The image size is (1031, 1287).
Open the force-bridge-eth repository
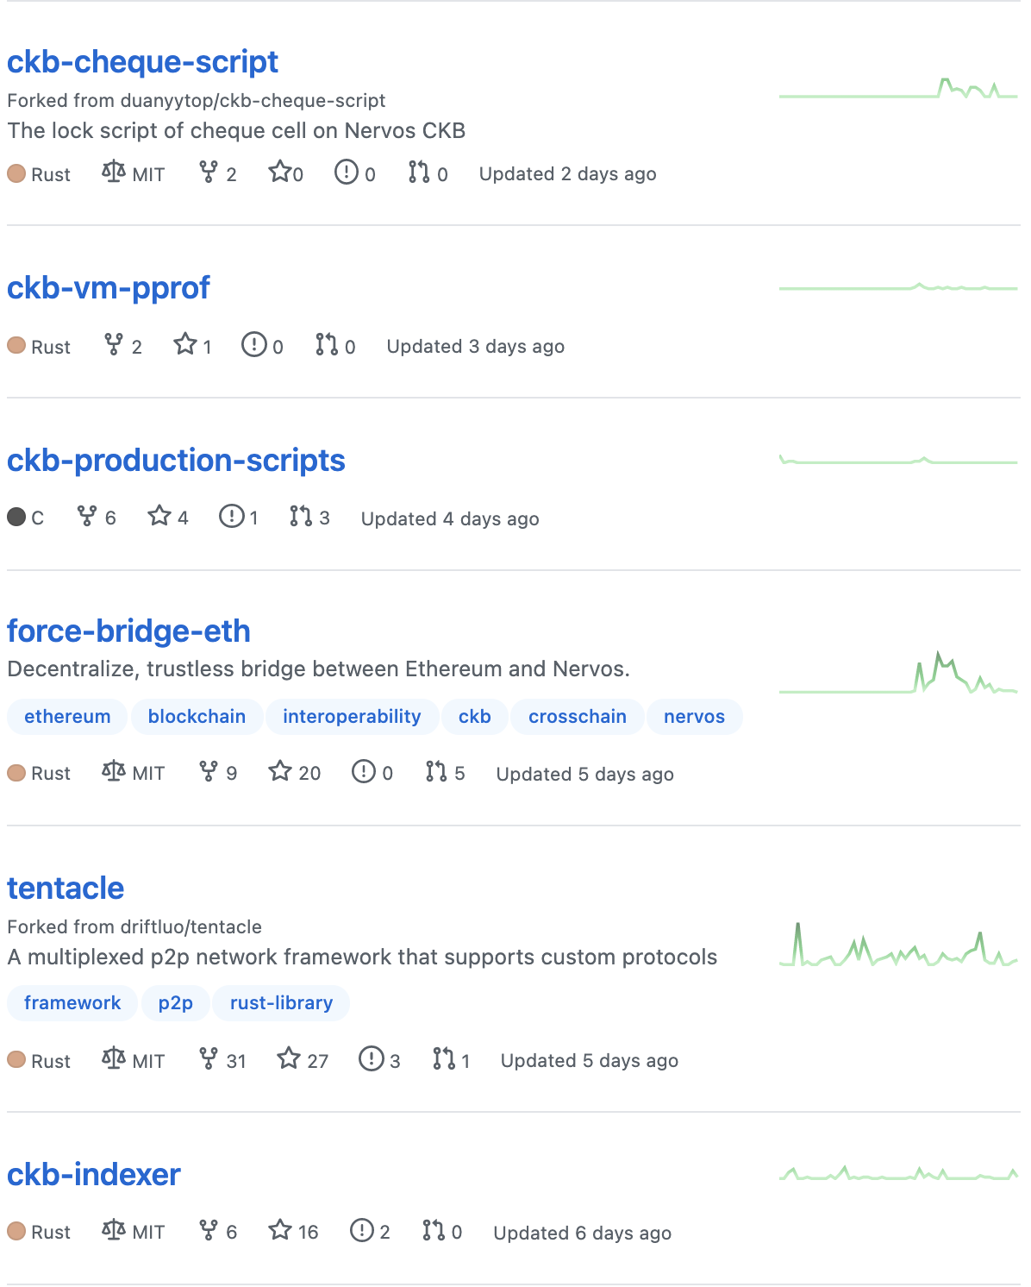coord(128,631)
